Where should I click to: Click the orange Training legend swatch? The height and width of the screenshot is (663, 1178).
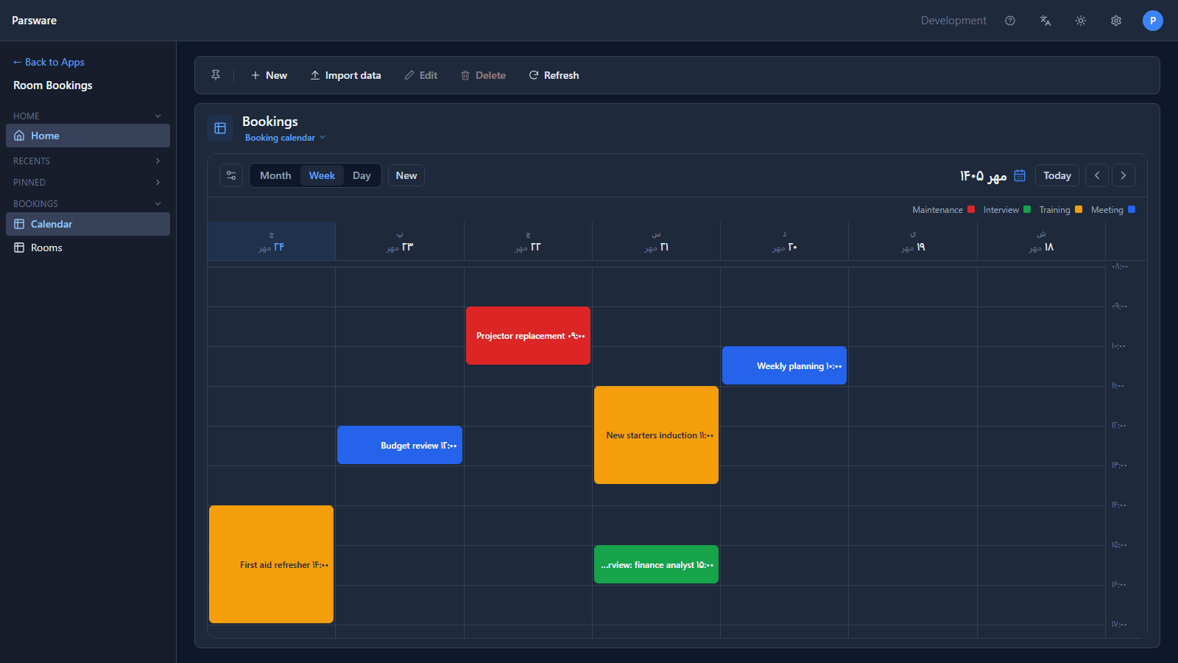tap(1079, 210)
